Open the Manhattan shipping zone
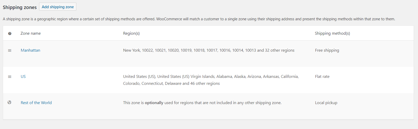This screenshot has width=418, height=129. [31, 50]
